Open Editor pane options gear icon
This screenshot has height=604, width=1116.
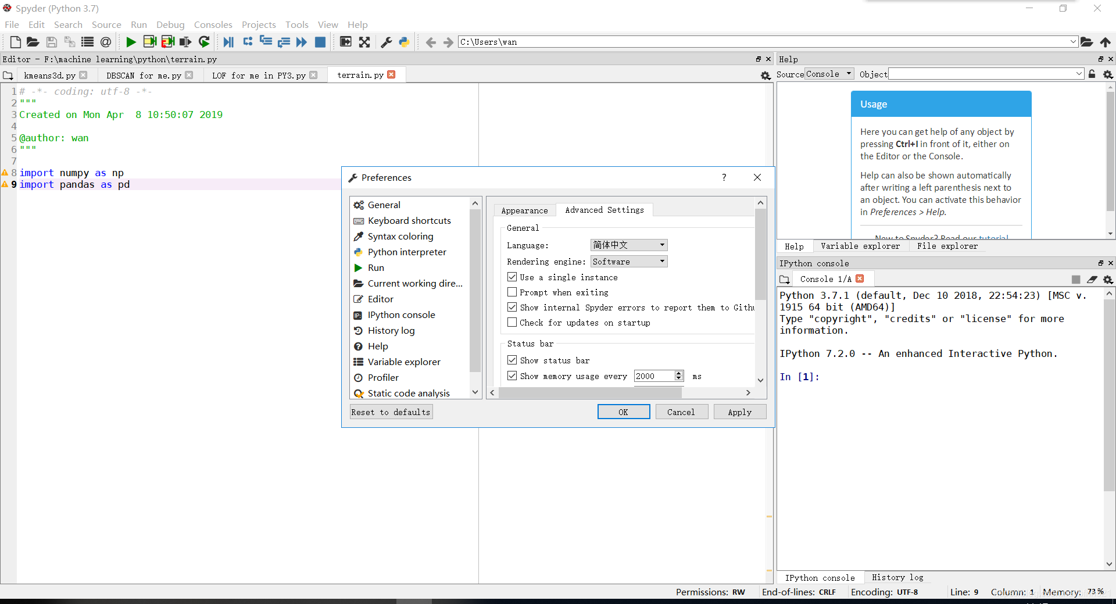tap(766, 76)
